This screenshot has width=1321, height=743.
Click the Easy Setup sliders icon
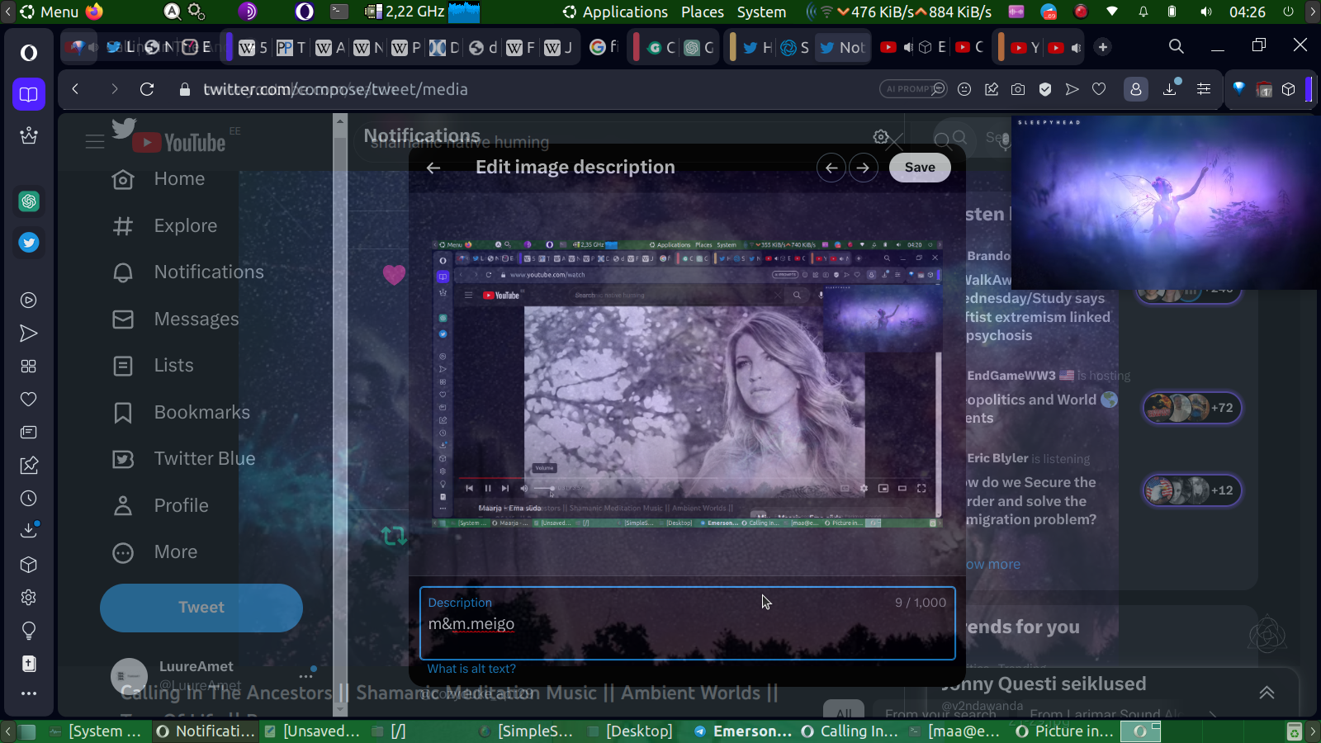[1204, 89]
